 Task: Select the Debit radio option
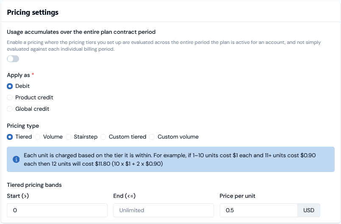(x=10, y=86)
